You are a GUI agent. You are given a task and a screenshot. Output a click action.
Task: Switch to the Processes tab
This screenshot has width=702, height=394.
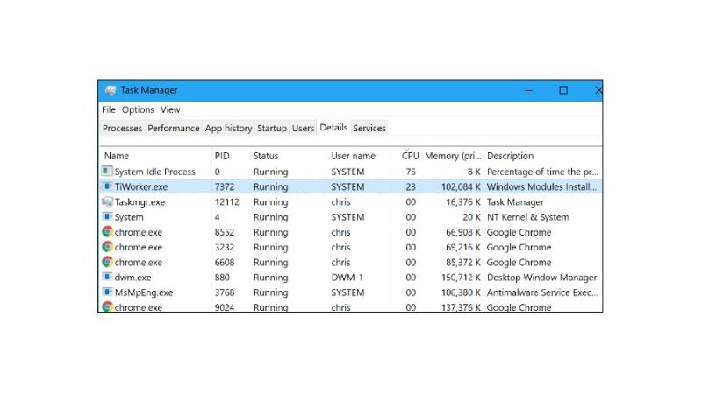pos(122,128)
